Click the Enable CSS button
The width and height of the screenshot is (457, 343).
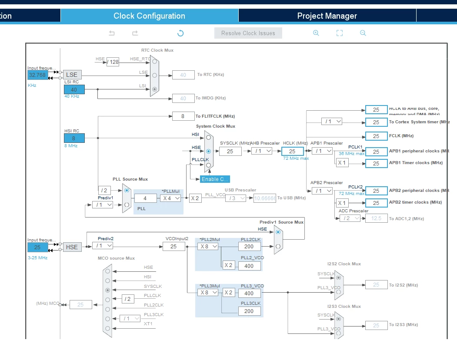215,179
